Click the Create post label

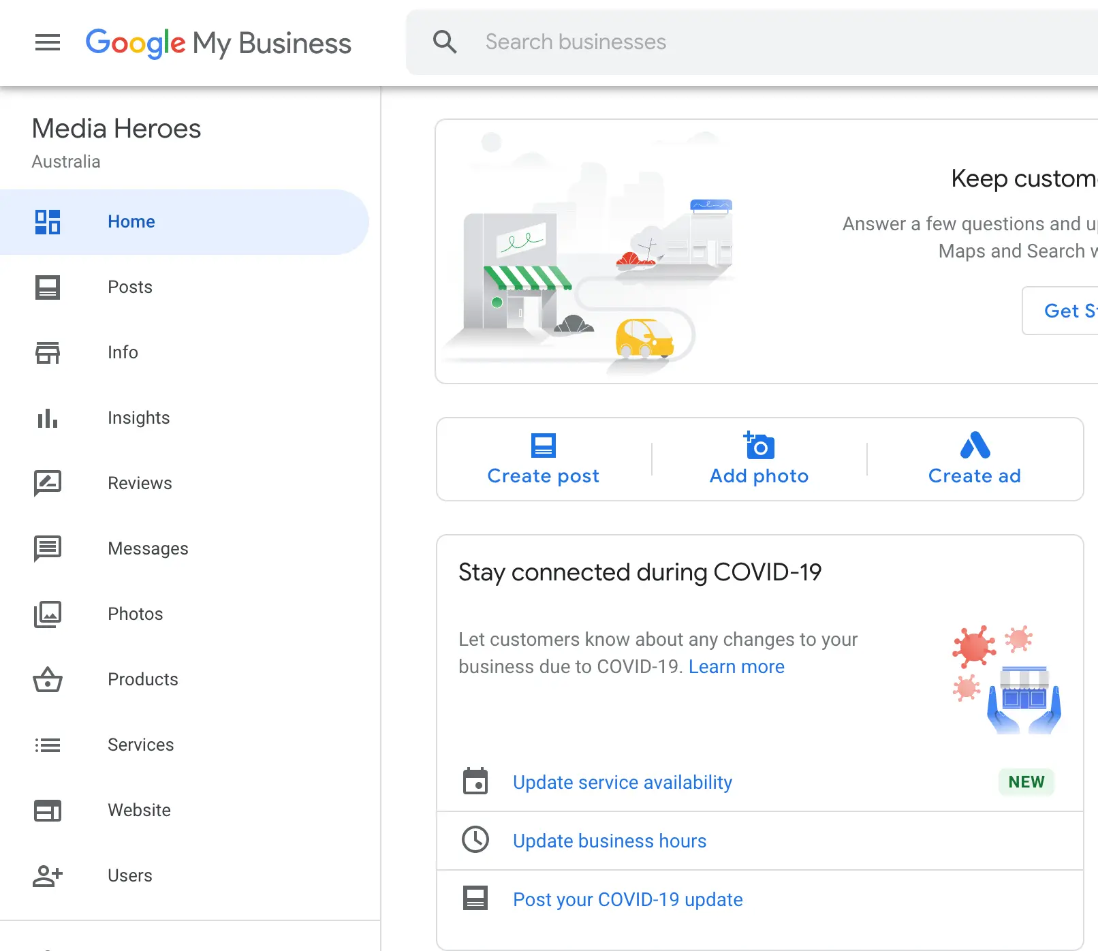[x=544, y=476]
